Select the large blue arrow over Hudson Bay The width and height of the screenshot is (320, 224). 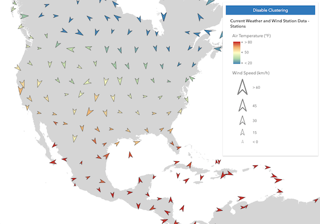click(x=163, y=17)
